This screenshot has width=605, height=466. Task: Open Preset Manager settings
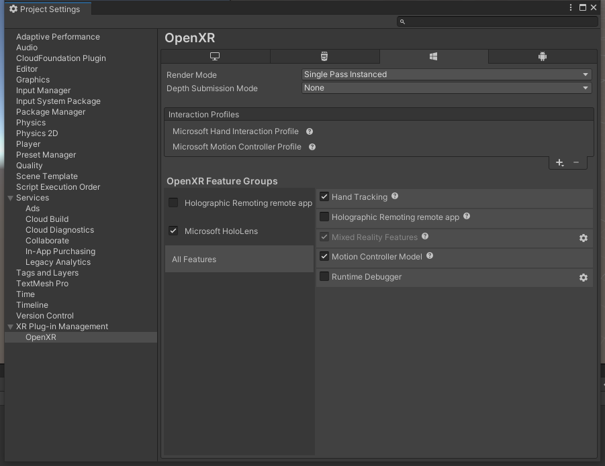coord(46,155)
